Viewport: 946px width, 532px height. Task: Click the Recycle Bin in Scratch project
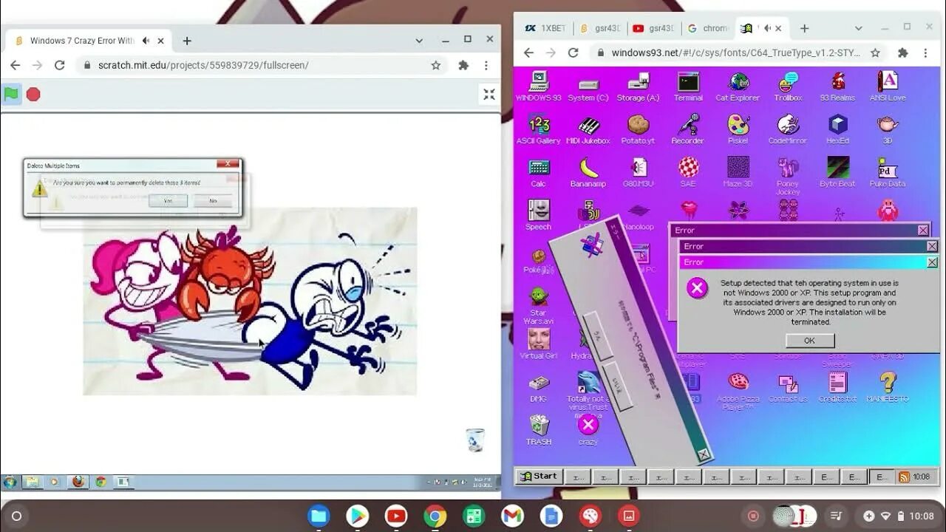click(x=475, y=440)
